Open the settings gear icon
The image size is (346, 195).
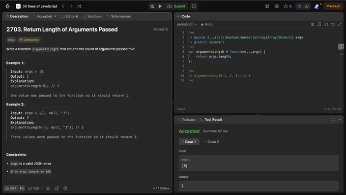click(x=277, y=6)
